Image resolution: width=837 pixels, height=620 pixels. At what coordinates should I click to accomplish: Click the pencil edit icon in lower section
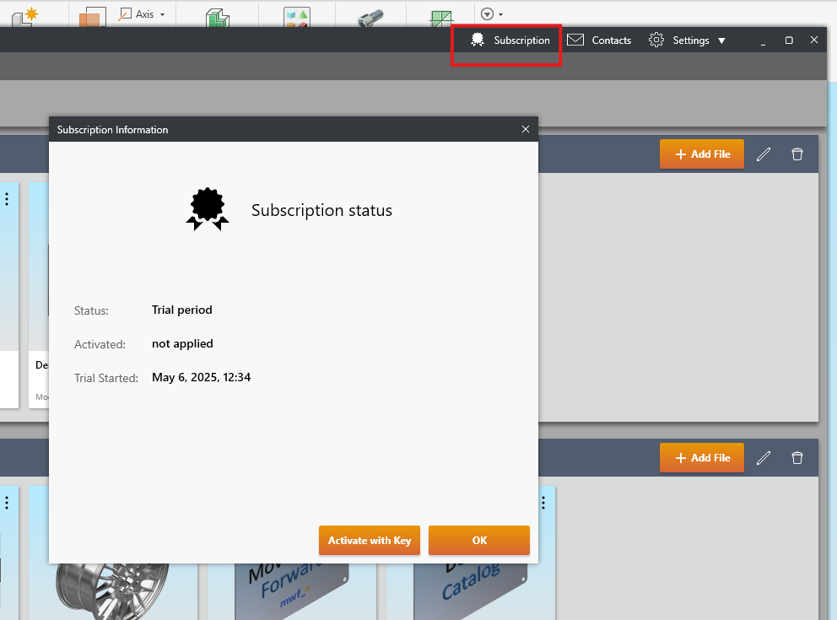pyautogui.click(x=764, y=457)
